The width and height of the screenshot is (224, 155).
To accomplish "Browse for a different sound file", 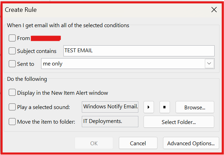I will (195, 107).
